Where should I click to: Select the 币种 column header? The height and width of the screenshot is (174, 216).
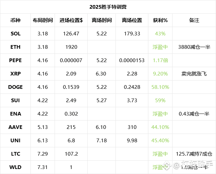pos(15,20)
